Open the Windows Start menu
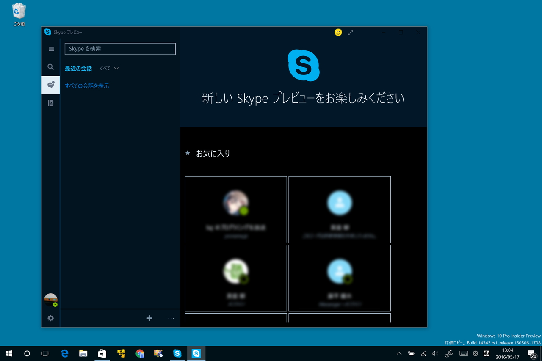This screenshot has height=361, width=542. coord(8,353)
